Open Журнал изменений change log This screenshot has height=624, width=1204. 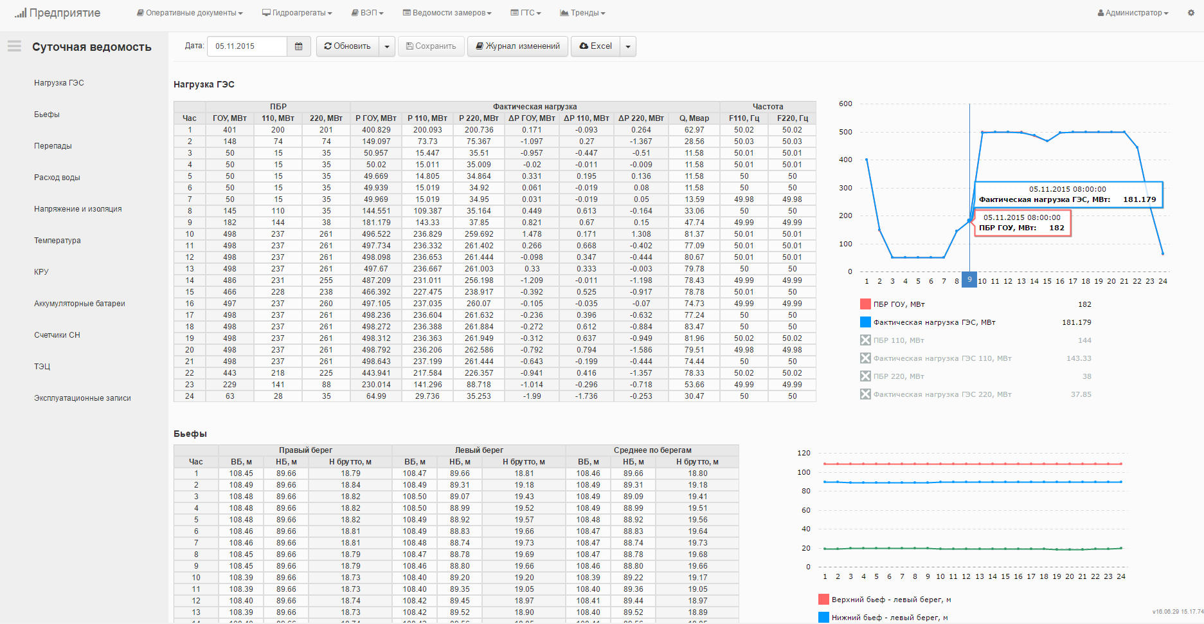517,46
